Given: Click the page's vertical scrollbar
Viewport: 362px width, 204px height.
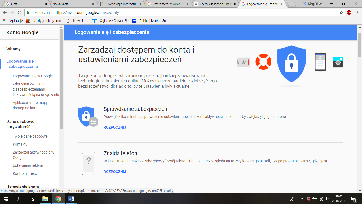Looking at the screenshot, I should 360,45.
